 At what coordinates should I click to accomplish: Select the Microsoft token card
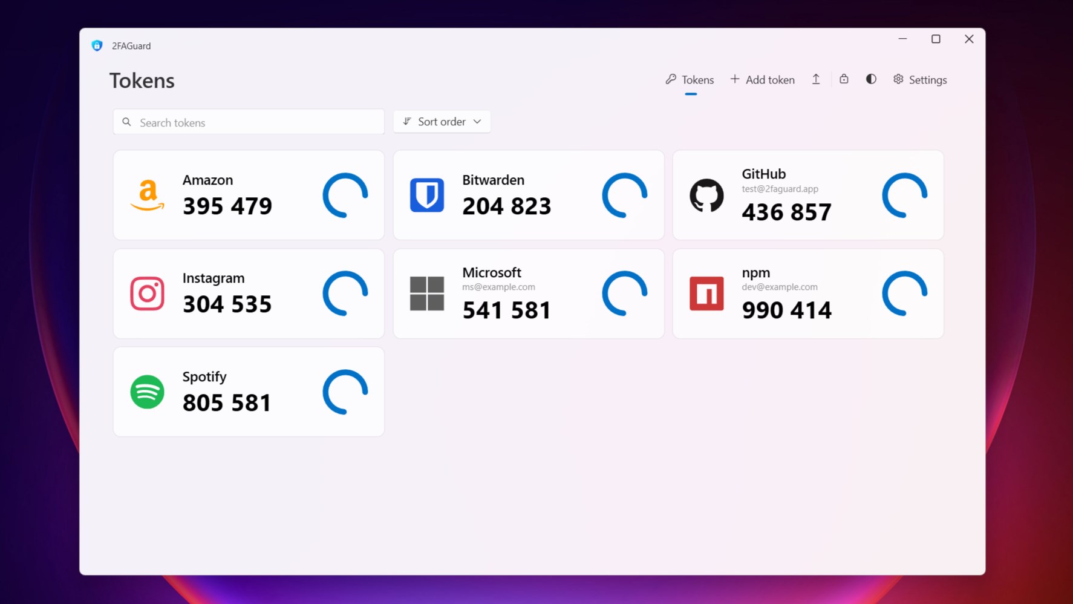[x=528, y=294]
